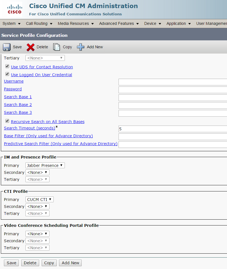227x269 pixels.
Task: Focus the Search Base 2 input field
Action: coord(173,105)
